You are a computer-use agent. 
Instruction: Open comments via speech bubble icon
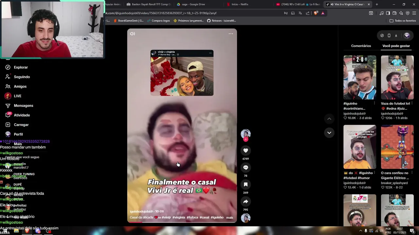click(x=246, y=167)
